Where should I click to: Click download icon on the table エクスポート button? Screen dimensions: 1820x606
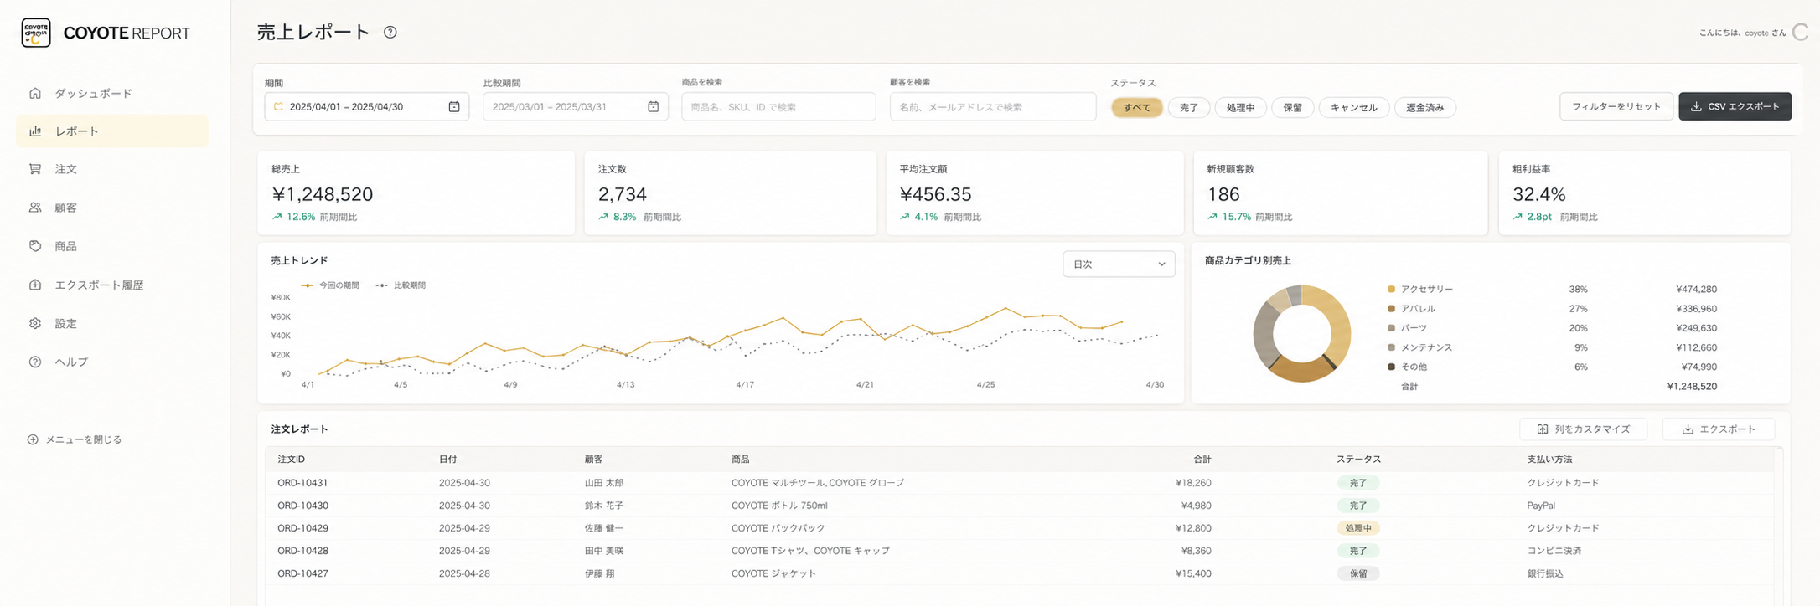1688,429
